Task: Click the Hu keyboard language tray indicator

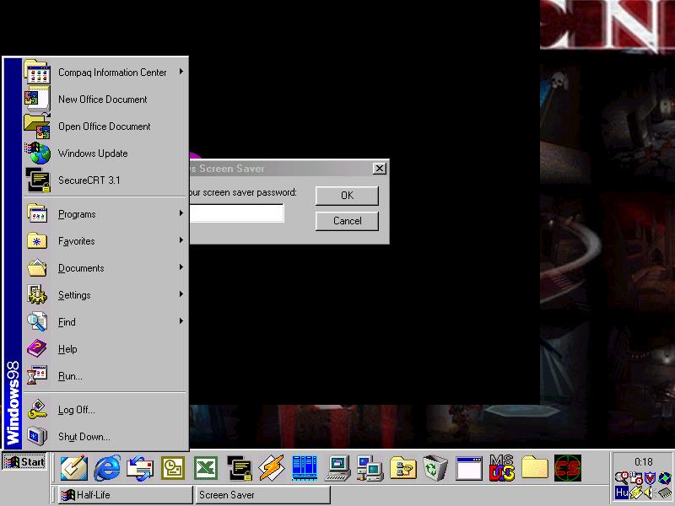Action: (x=622, y=493)
